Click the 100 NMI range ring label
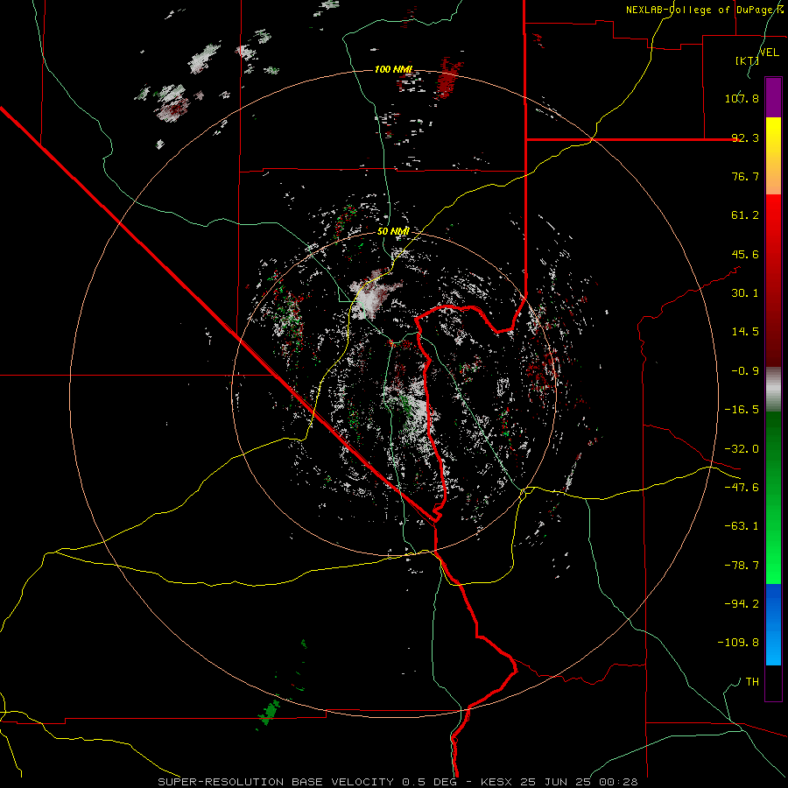The width and height of the screenshot is (788, 788). tap(393, 69)
